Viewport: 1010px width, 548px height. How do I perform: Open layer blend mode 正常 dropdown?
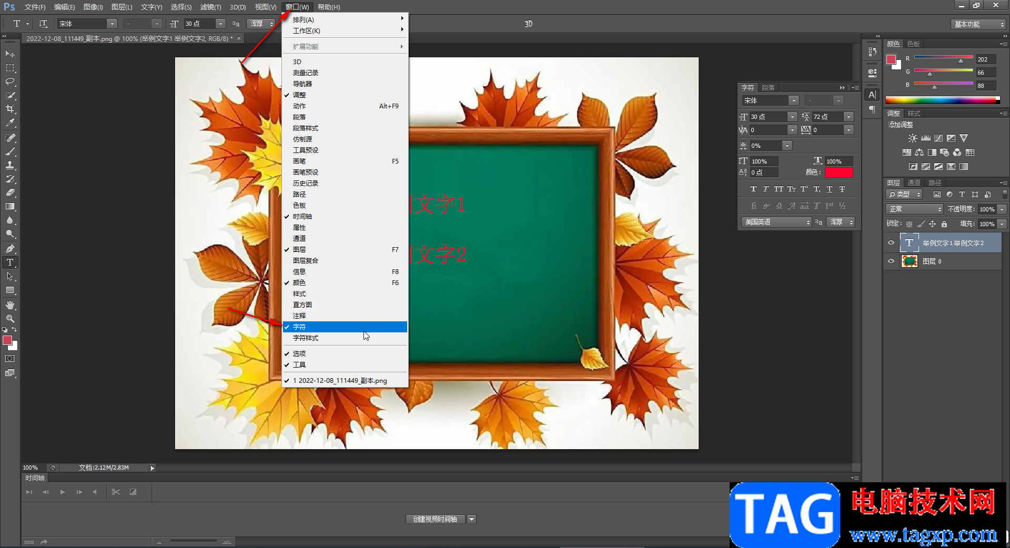coord(914,209)
